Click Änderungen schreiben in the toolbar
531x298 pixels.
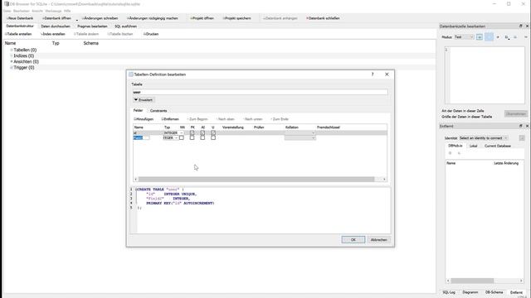pos(100,18)
